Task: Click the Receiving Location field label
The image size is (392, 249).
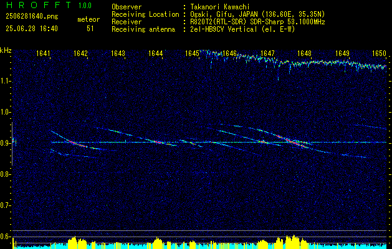Action: pyautogui.click(x=145, y=14)
